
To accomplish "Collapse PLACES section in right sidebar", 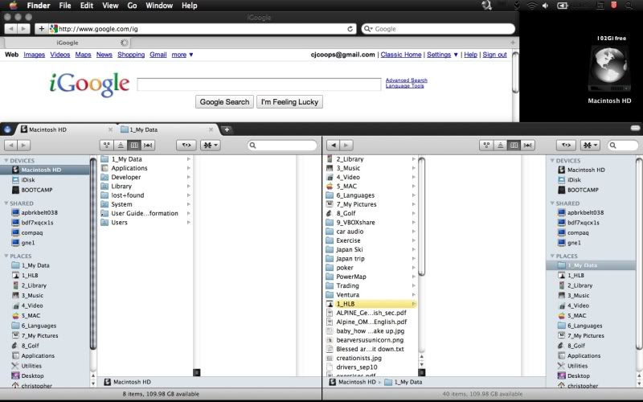I will (x=552, y=256).
